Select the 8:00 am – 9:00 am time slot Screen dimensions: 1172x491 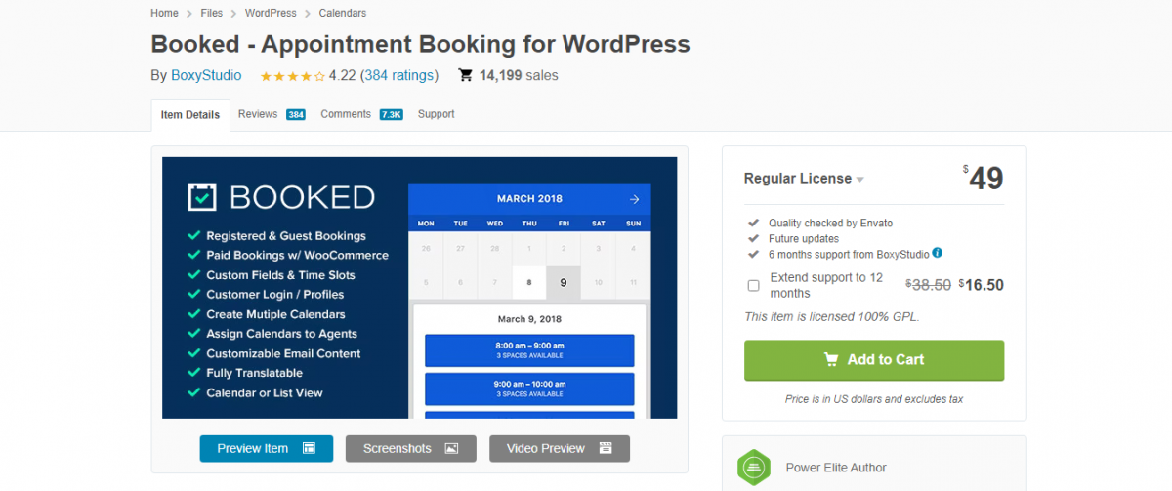coord(528,349)
